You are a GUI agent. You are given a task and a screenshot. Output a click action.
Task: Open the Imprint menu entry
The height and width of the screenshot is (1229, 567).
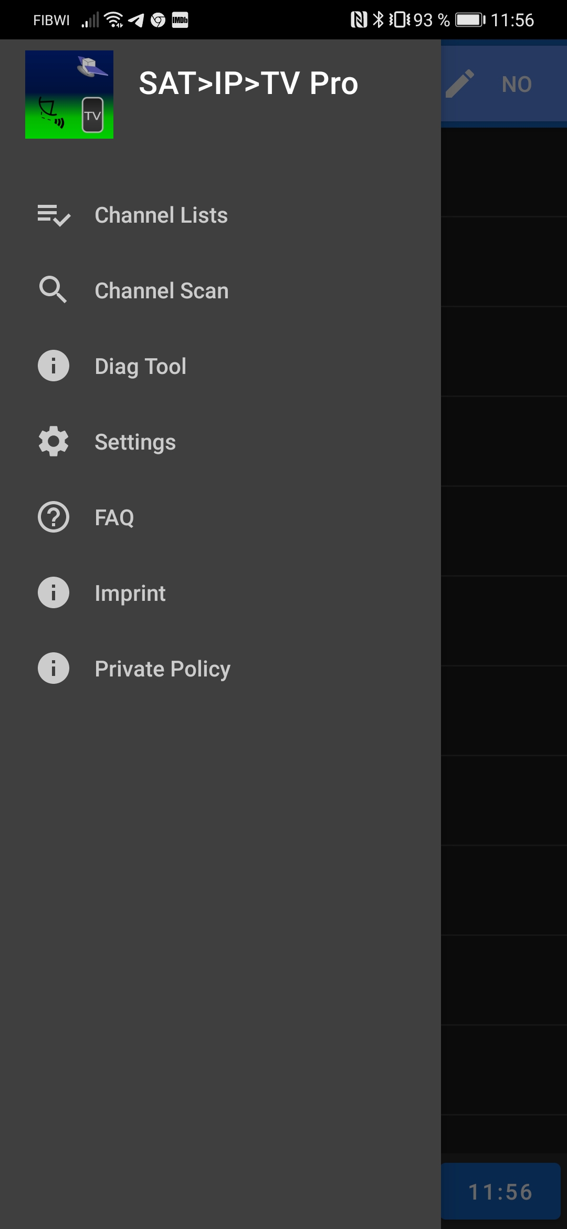point(130,593)
